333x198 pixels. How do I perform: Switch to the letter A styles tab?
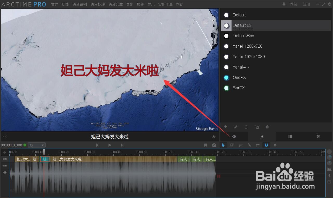262,137
